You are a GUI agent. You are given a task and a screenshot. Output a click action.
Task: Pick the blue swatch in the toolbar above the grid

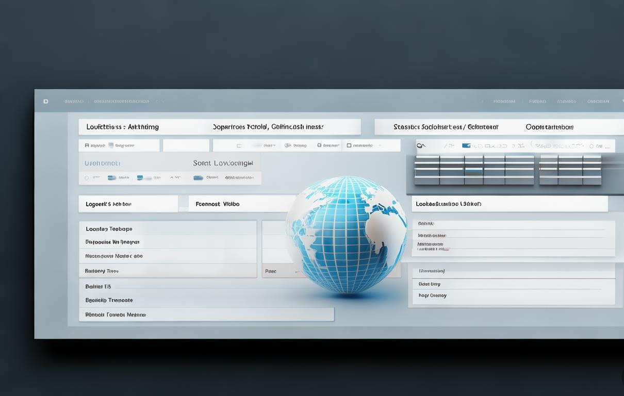(466, 146)
